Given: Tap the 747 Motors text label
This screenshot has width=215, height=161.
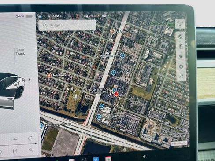Looking at the screenshot, I should [124, 72].
